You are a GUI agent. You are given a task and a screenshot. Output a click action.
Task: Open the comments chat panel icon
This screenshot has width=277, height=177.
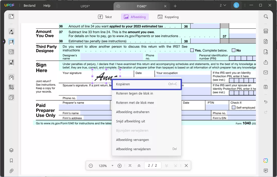click(x=266, y=171)
